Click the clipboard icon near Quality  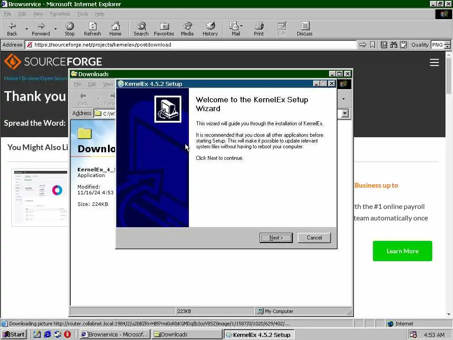pos(403,45)
